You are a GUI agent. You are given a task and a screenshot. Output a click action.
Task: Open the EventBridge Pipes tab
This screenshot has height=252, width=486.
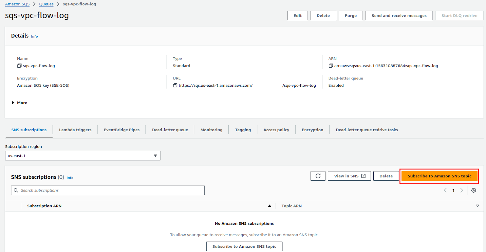(122, 130)
